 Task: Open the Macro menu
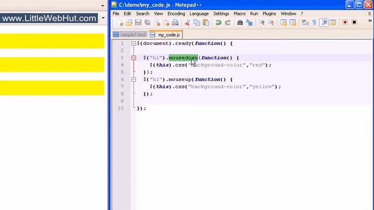click(240, 13)
